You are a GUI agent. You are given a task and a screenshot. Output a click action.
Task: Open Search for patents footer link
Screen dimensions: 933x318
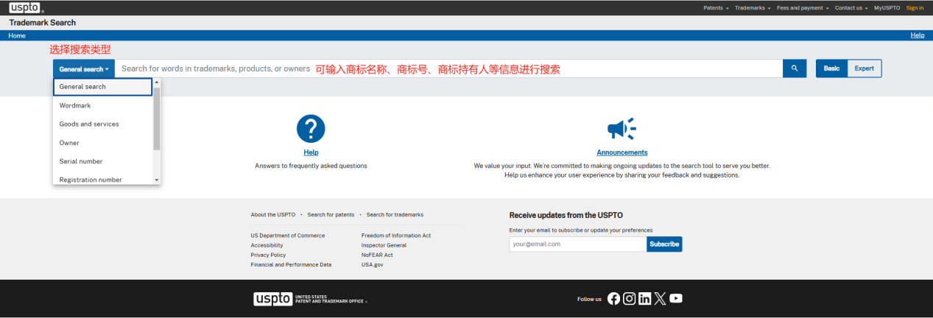tap(331, 215)
